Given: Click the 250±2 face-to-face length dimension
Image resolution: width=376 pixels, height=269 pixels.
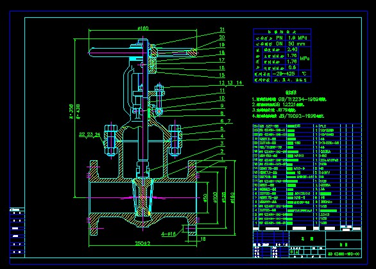Looking at the screenshot, I should click(142, 243).
